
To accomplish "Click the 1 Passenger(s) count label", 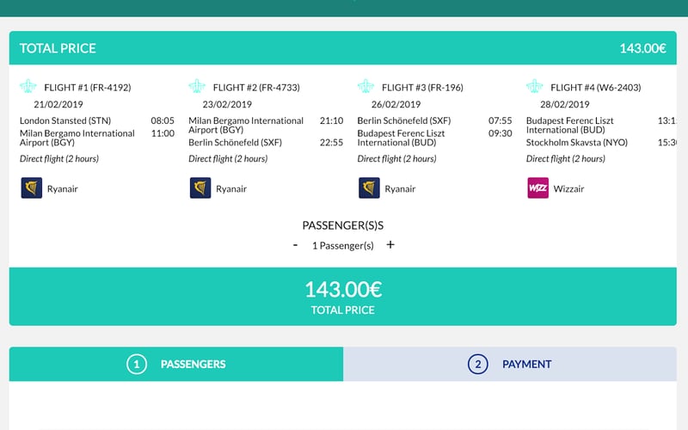I will tap(342, 246).
